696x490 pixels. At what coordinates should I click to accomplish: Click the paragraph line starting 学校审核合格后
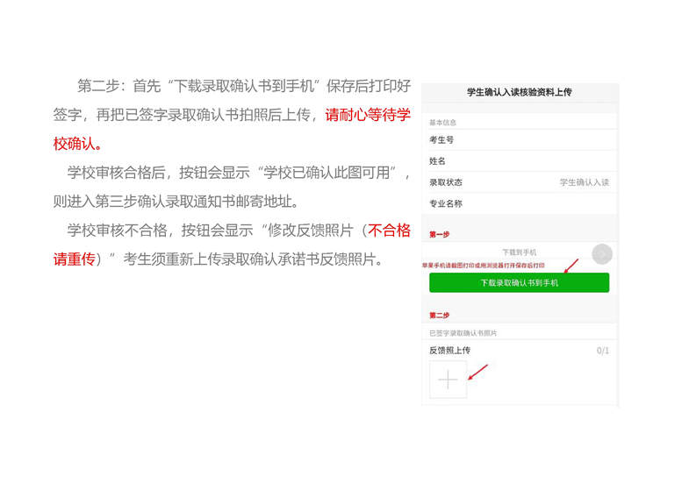click(x=239, y=173)
